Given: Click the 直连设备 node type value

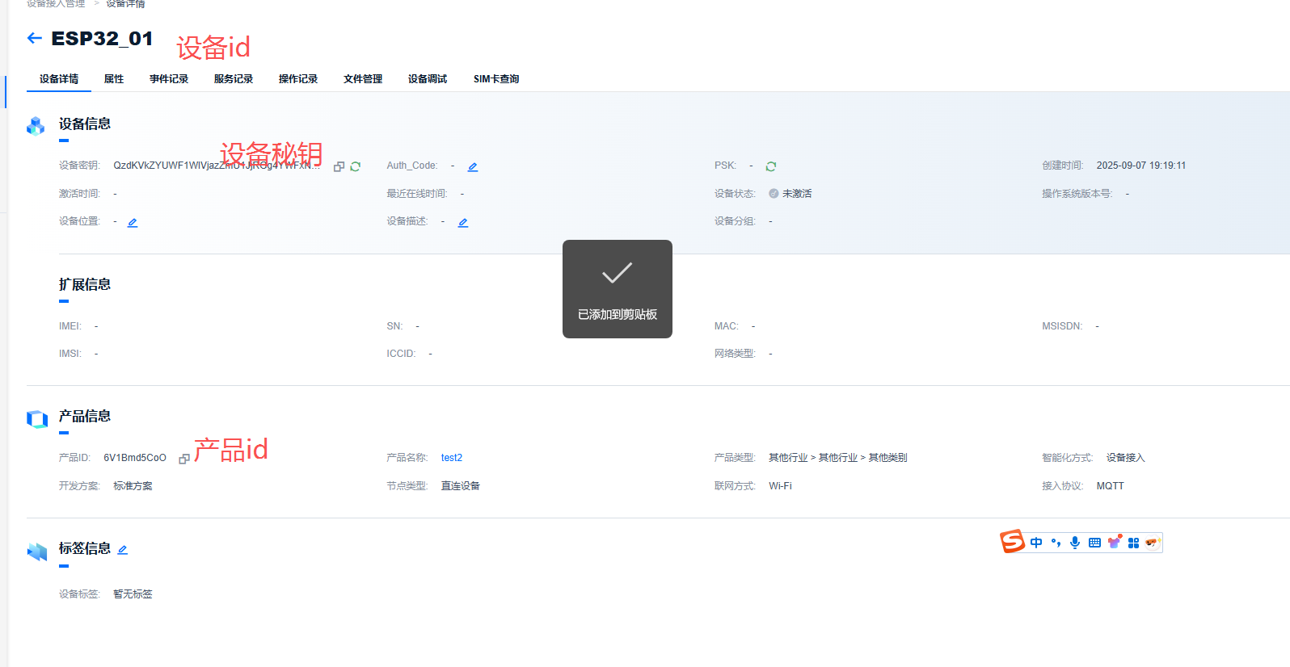Looking at the screenshot, I should (x=461, y=486).
